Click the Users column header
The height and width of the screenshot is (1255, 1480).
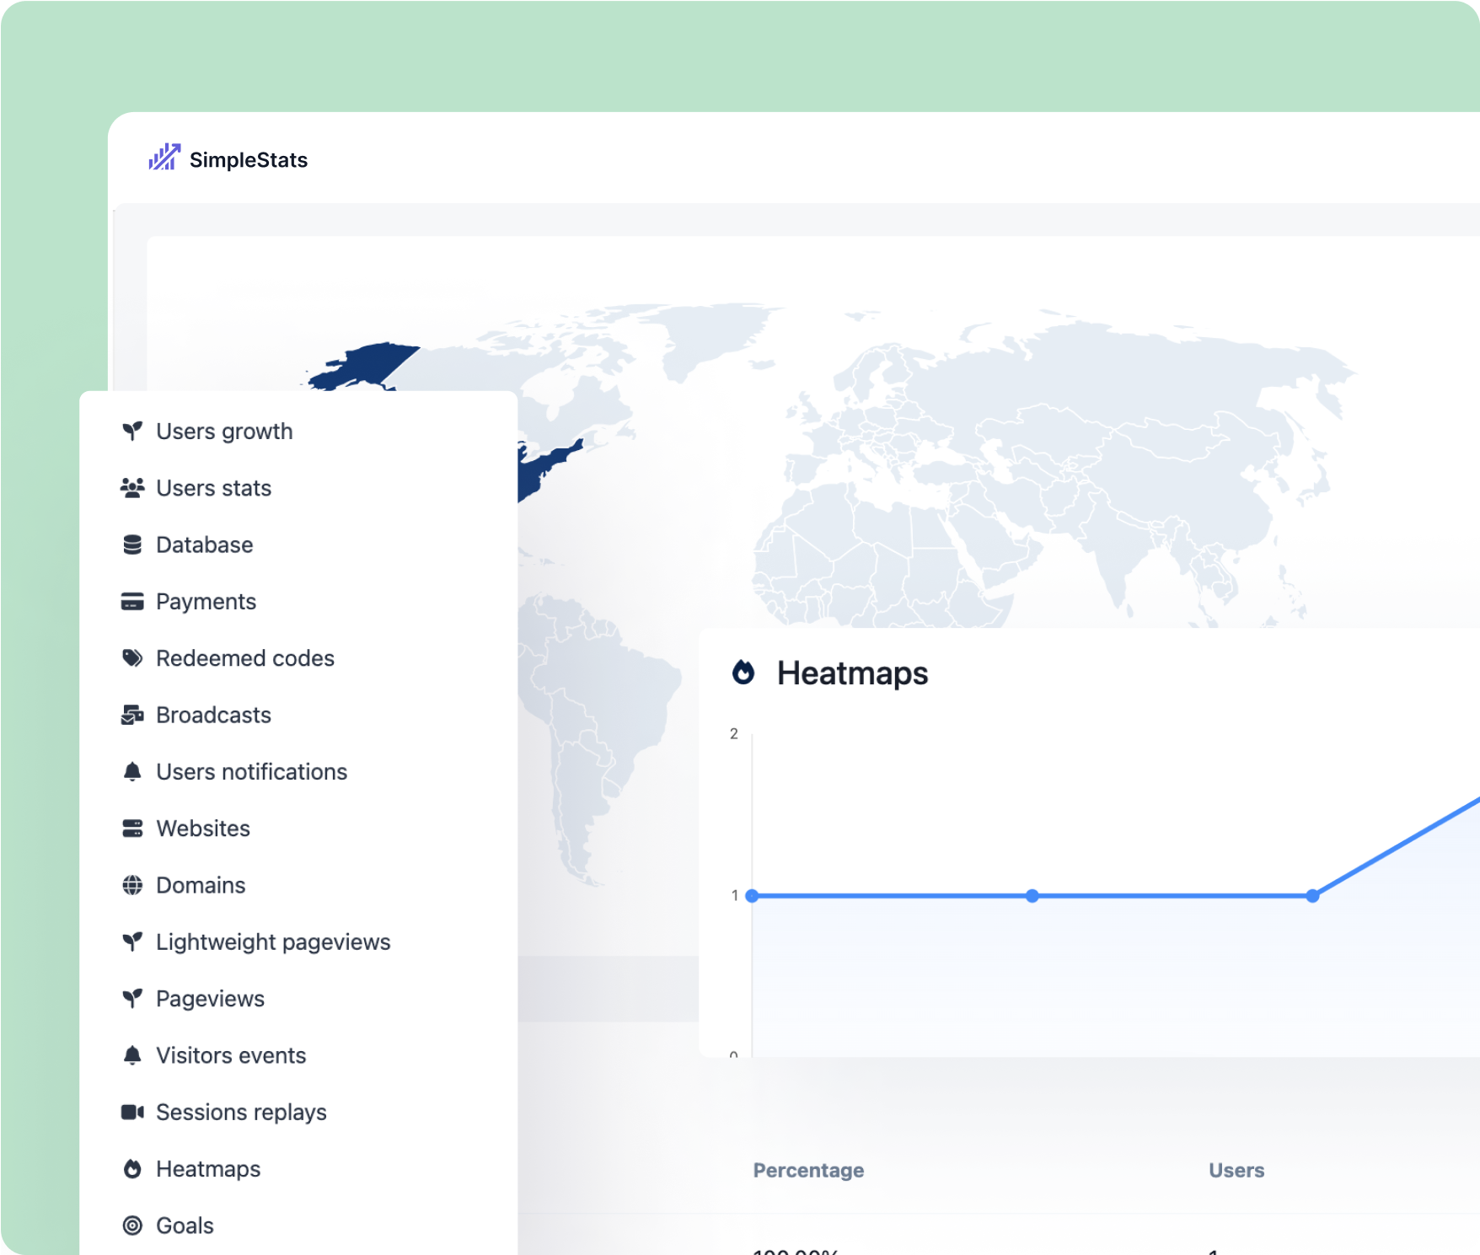tap(1236, 1171)
